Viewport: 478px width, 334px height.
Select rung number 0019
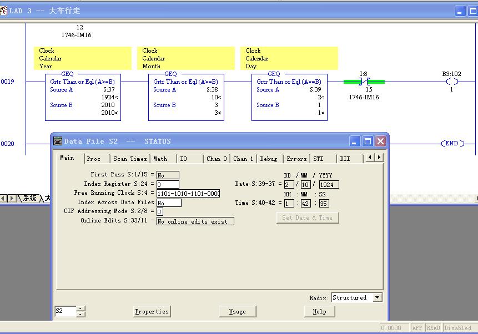pyautogui.click(x=7, y=82)
